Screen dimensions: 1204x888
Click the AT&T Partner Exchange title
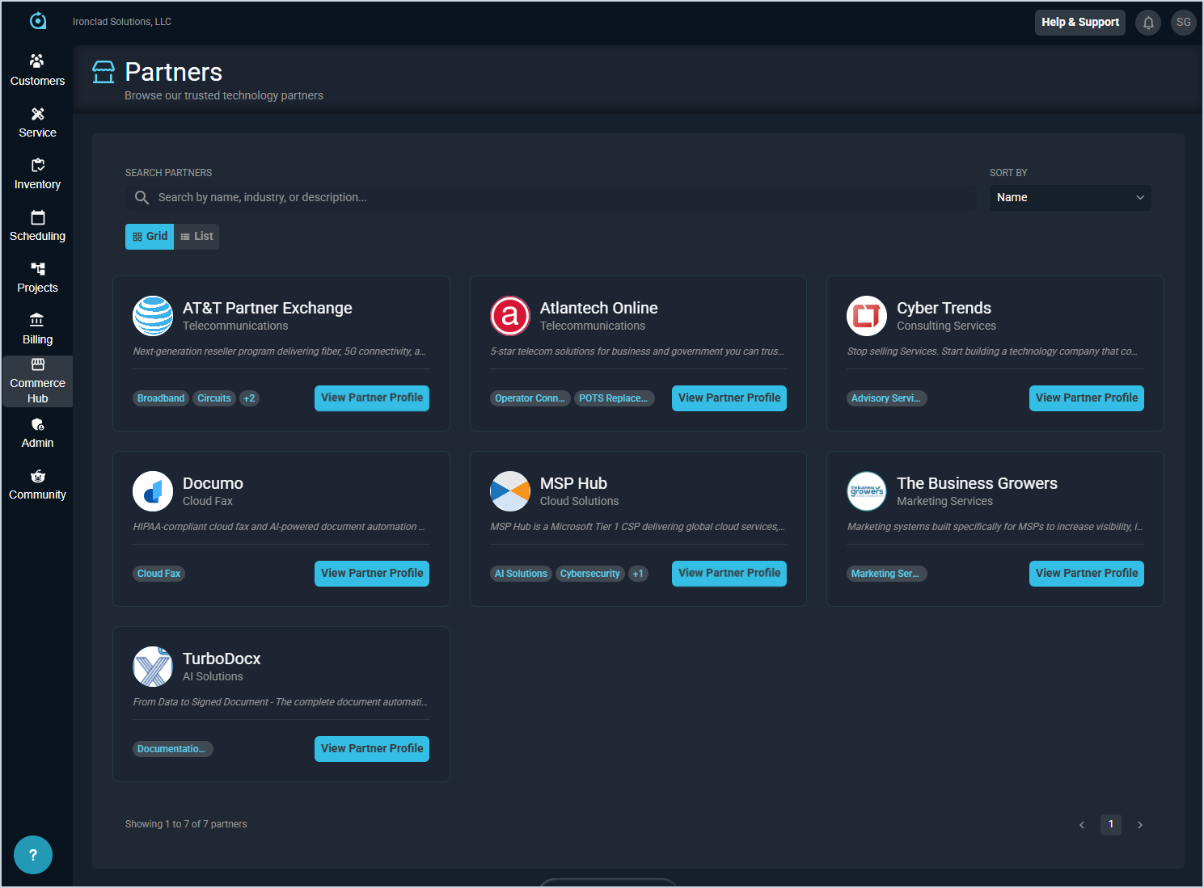click(x=268, y=308)
